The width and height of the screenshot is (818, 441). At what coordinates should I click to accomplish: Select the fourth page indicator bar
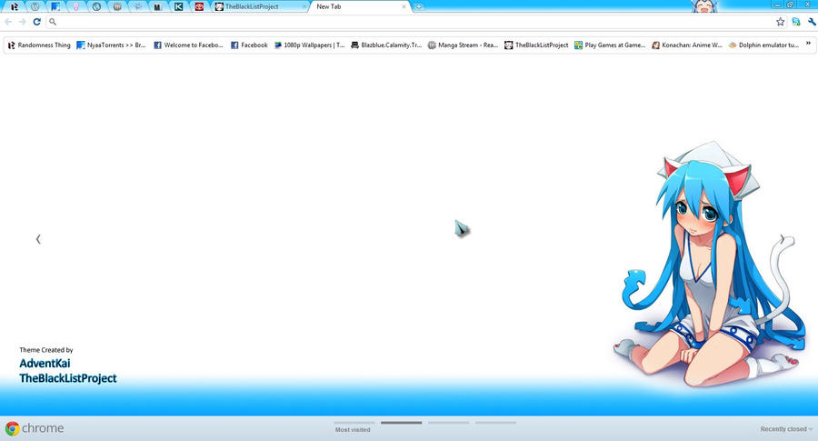pyautogui.click(x=495, y=423)
